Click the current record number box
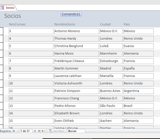The height and width of the screenshot is (139, 160). click(x=26, y=131)
